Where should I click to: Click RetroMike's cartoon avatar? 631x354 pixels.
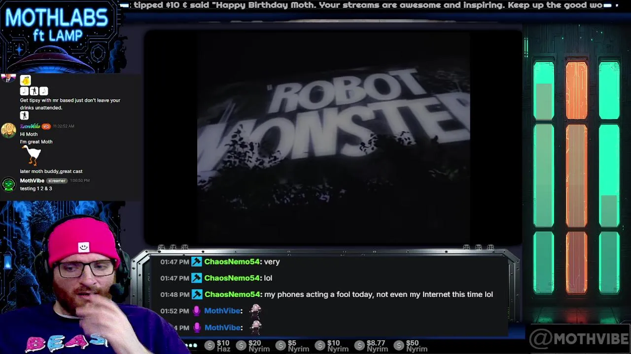(8, 130)
